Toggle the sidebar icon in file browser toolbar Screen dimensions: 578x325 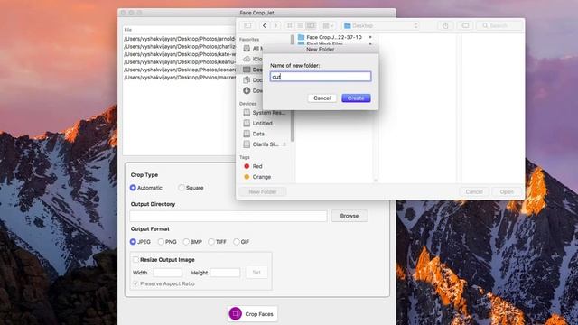pos(247,25)
